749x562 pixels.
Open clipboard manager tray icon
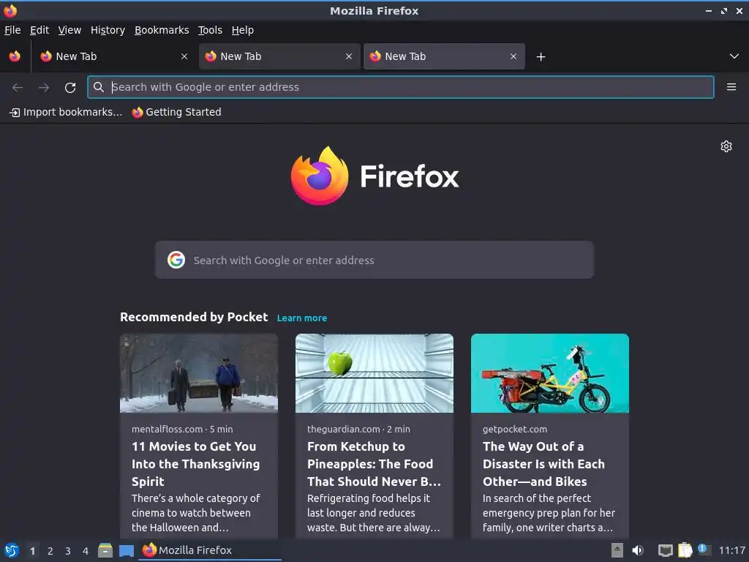pos(685,550)
